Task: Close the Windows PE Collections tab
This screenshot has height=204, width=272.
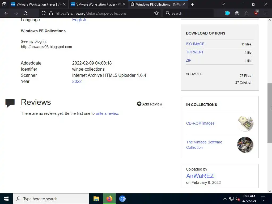Action: (x=184, y=4)
